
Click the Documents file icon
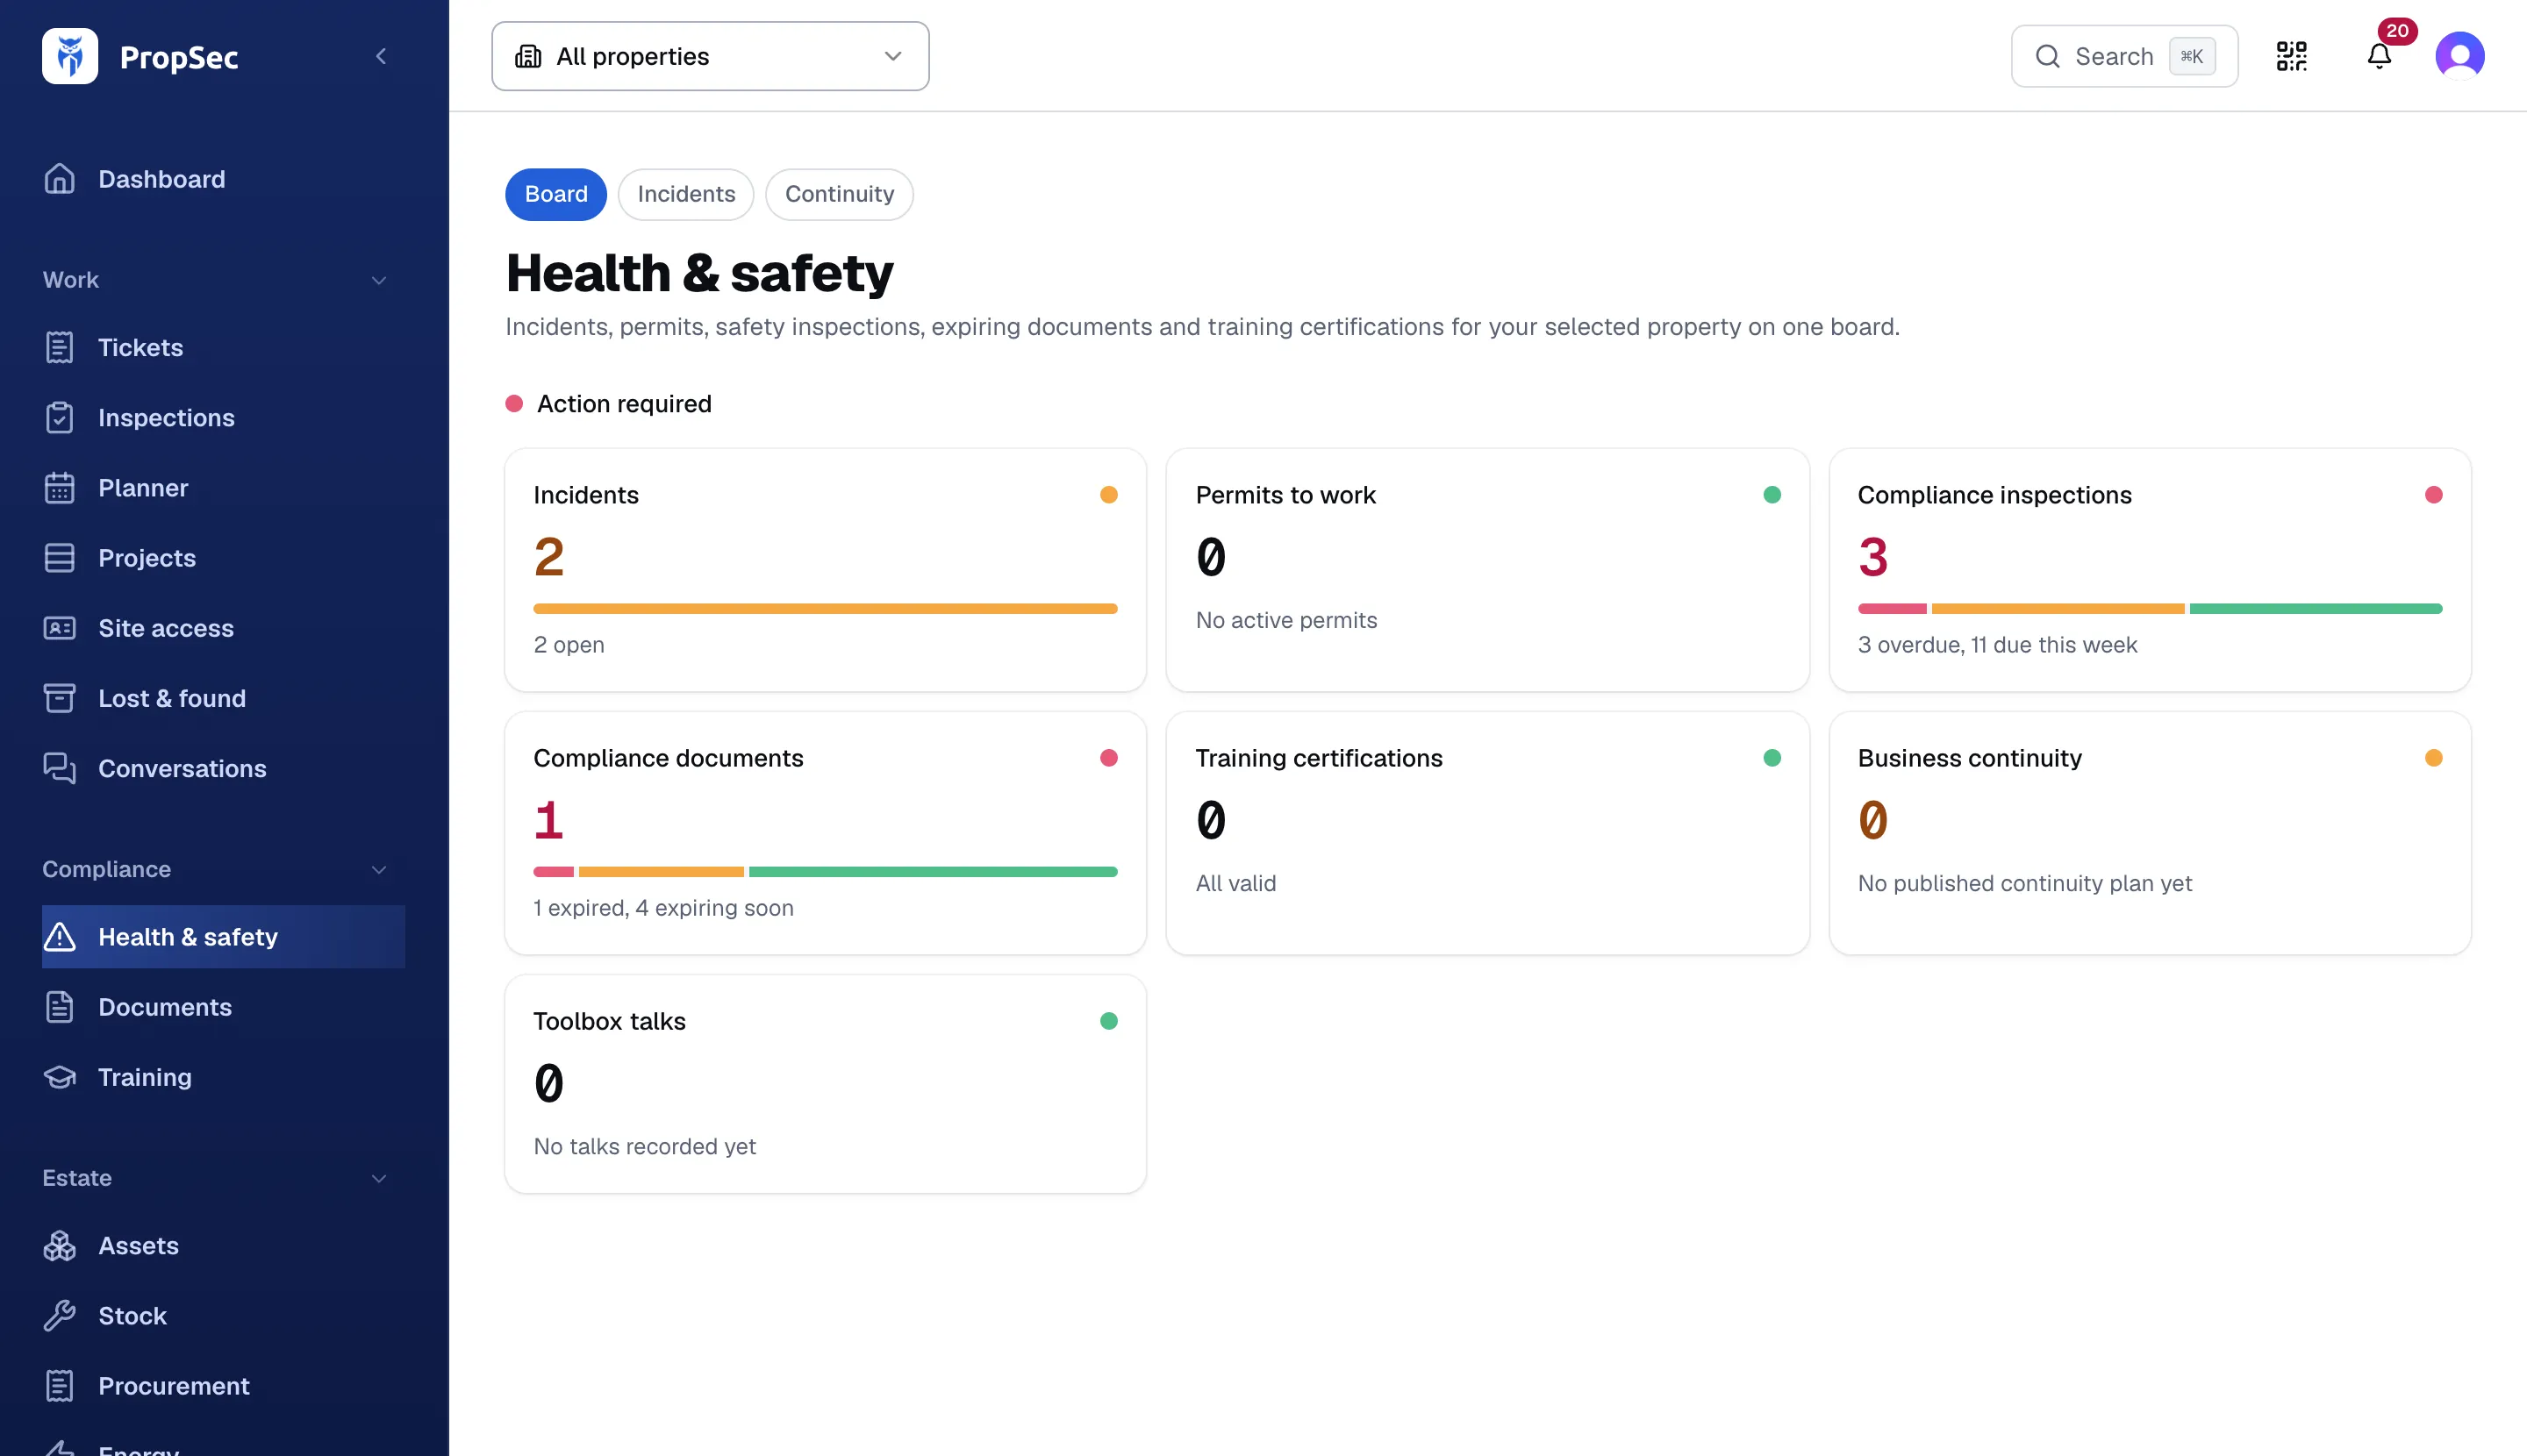[x=60, y=1007]
